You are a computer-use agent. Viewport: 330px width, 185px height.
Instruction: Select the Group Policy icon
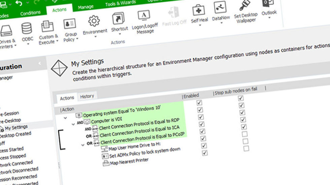point(70,24)
